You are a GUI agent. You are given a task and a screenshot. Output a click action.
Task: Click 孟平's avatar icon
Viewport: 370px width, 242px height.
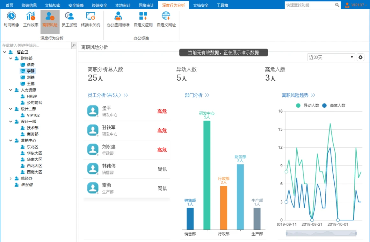[93, 111]
